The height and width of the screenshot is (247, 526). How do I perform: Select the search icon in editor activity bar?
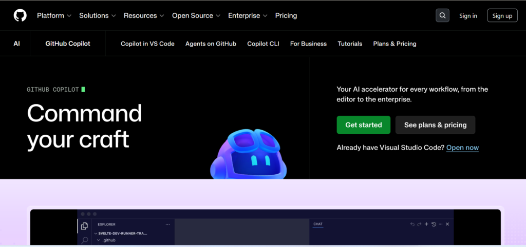click(x=85, y=240)
